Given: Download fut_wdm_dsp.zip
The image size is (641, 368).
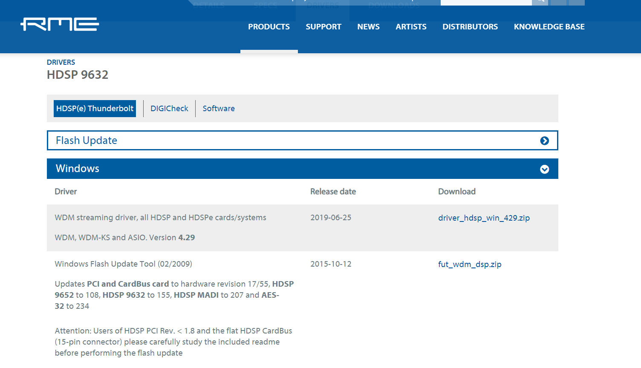Looking at the screenshot, I should click(470, 264).
